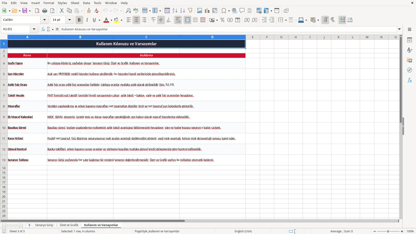Click the zoom in plus button

pos(402,231)
